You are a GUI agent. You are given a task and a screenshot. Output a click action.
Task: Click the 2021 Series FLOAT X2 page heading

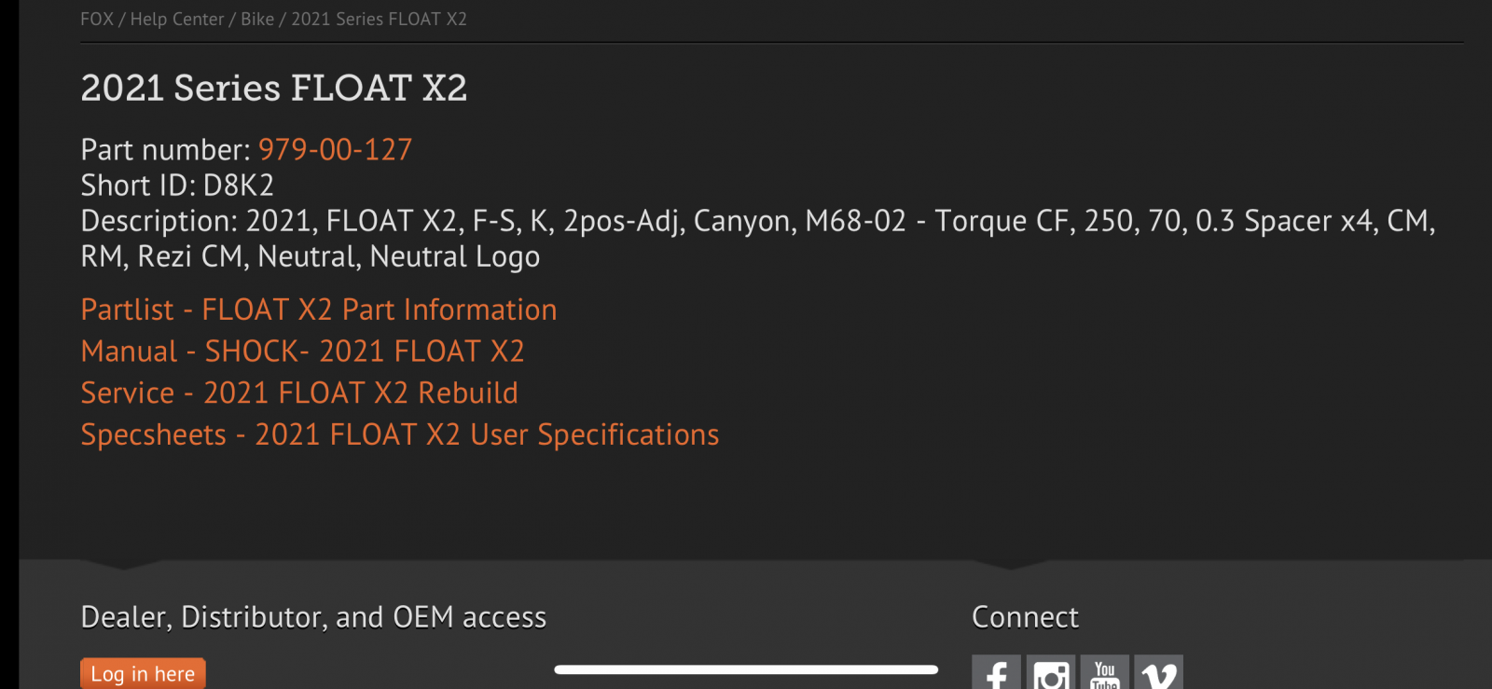pyautogui.click(x=273, y=89)
